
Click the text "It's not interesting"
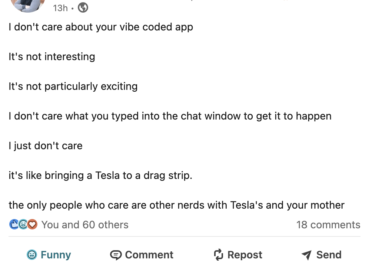[52, 57]
